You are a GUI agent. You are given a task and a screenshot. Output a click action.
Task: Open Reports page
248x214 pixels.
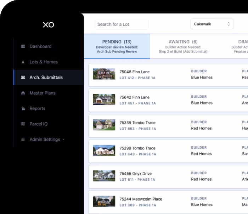click(x=37, y=108)
